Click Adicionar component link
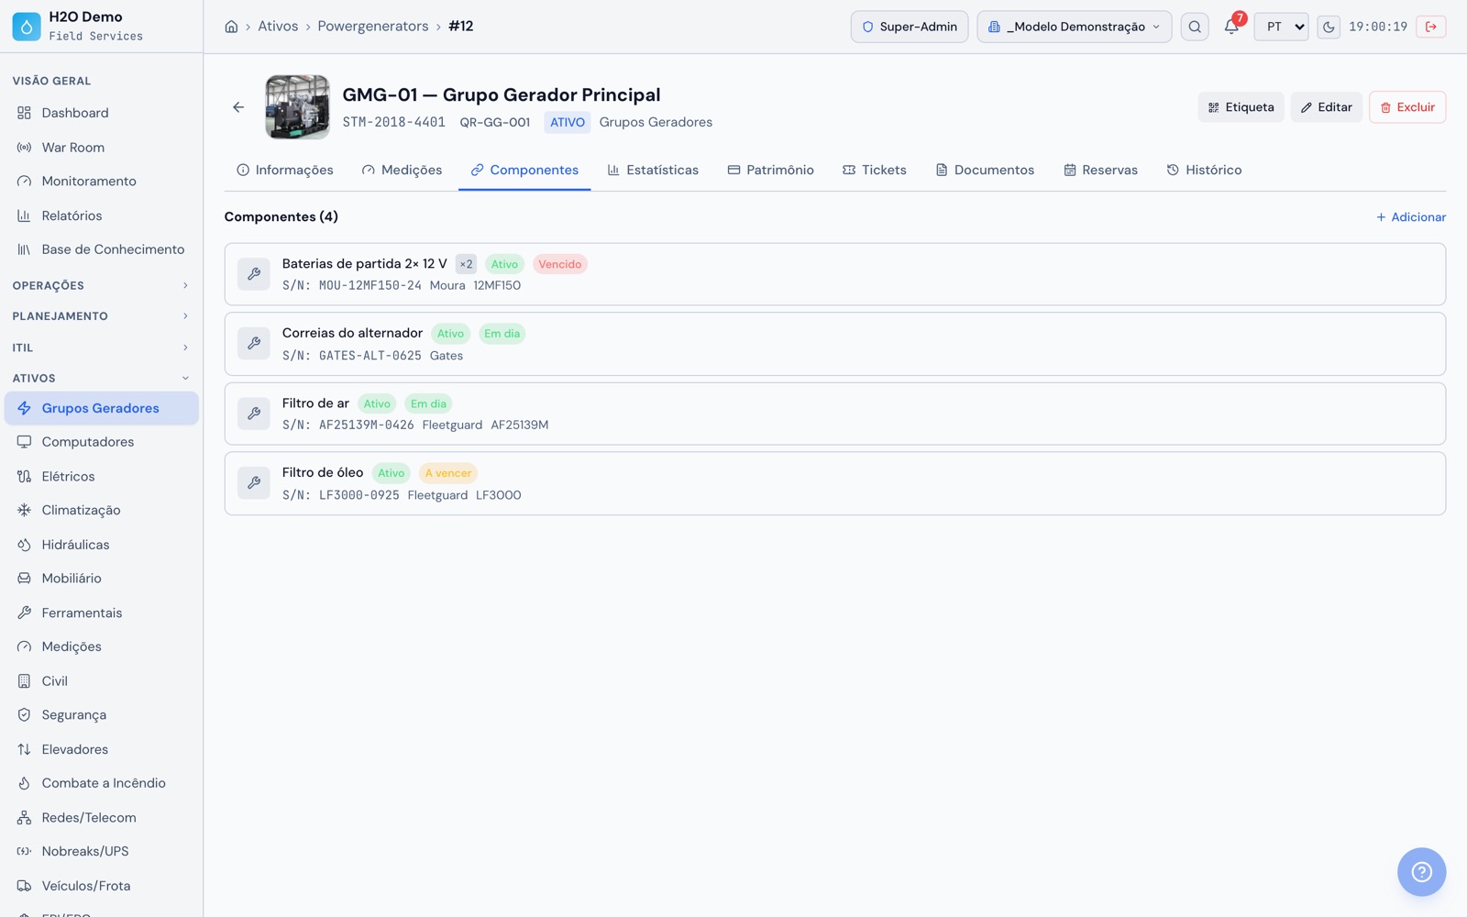The height and width of the screenshot is (917, 1467). [1411, 217]
